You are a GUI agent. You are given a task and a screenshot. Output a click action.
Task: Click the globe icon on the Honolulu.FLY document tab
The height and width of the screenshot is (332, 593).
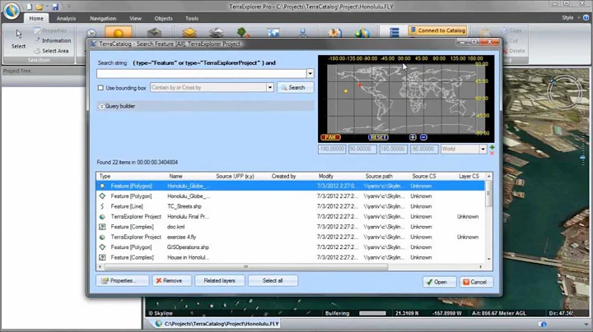[159, 323]
